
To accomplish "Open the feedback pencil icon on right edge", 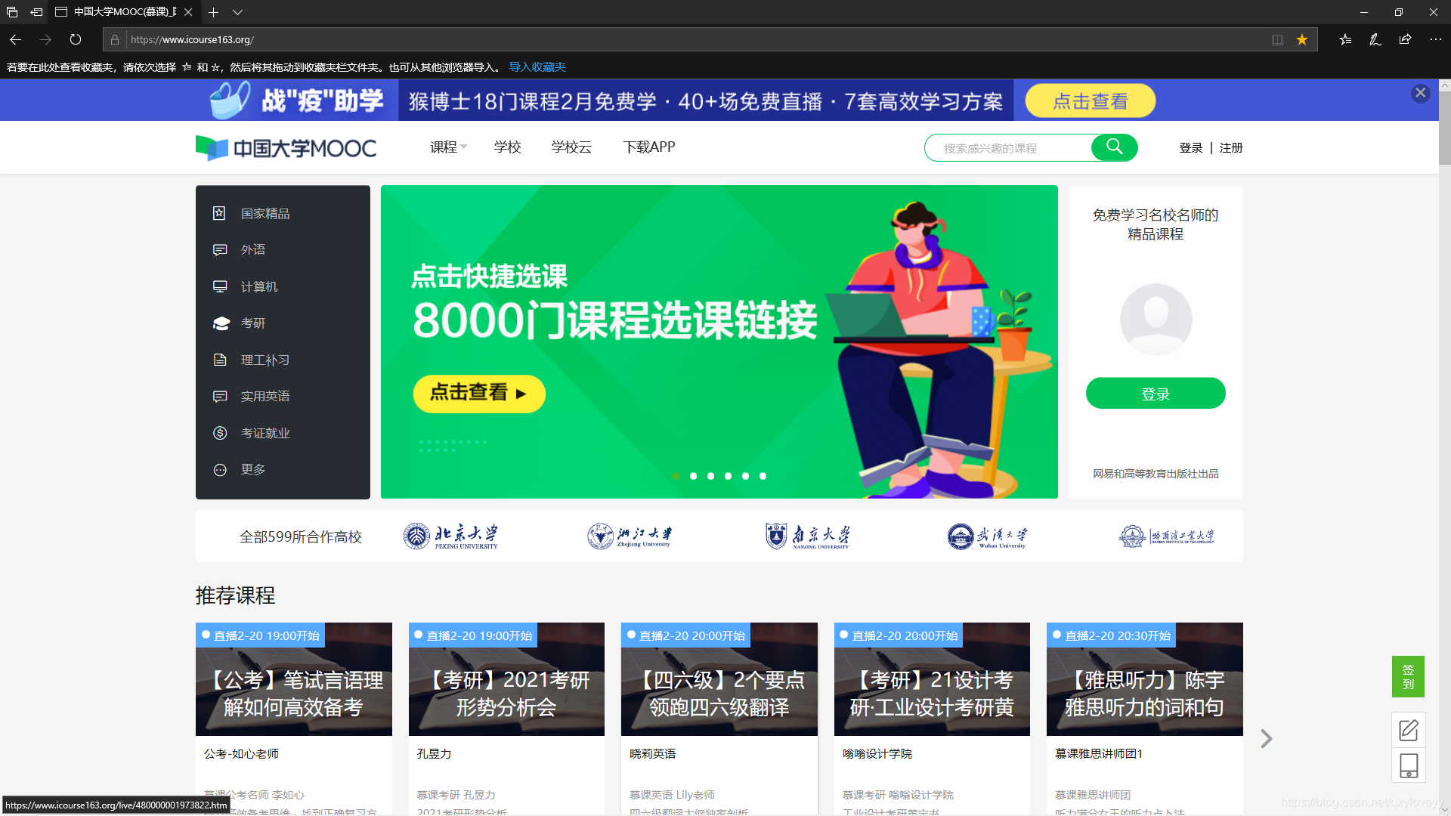I will [x=1408, y=730].
